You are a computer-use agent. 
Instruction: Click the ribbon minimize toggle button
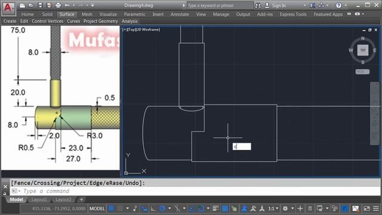pyautogui.click(x=357, y=14)
